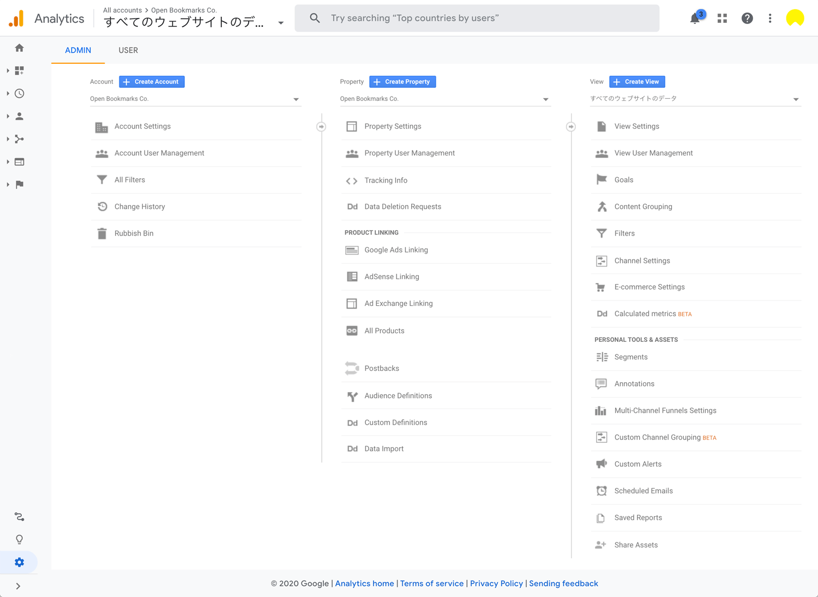Click the Share Assets person-plus icon
Viewport: 818px width, 597px height.
click(x=600, y=545)
